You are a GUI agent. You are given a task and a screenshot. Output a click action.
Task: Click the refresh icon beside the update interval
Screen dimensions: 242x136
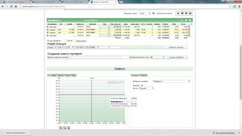tap(153, 13)
